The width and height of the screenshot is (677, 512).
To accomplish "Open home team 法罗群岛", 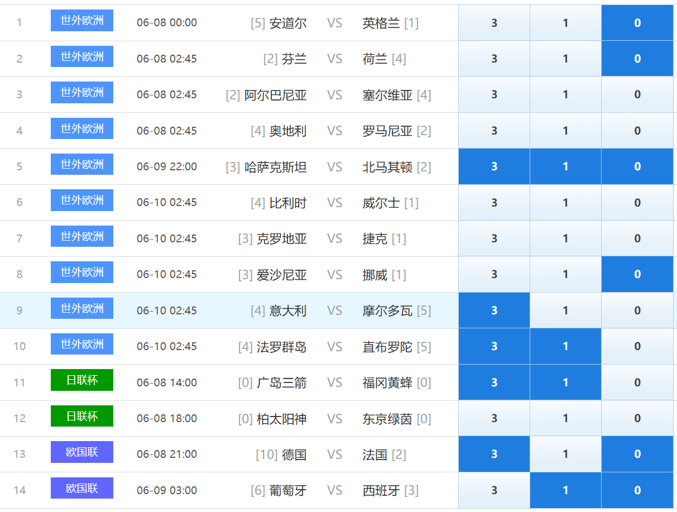I will pos(282,346).
